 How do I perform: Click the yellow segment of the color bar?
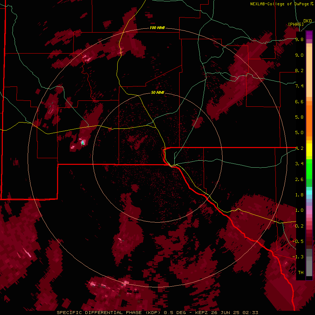[309, 150]
